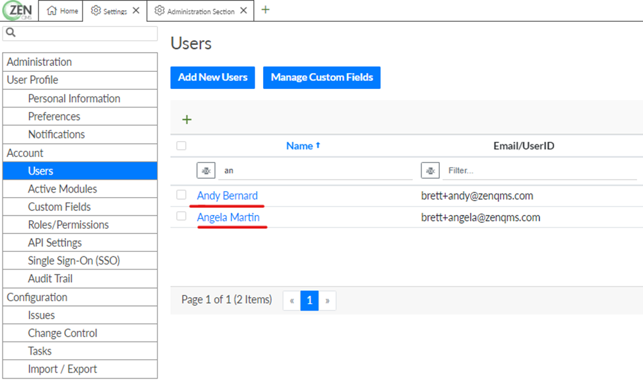Open Angela Martin user link

pyautogui.click(x=228, y=218)
